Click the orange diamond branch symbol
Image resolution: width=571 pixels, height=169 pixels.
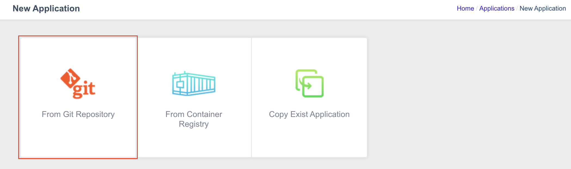point(70,78)
